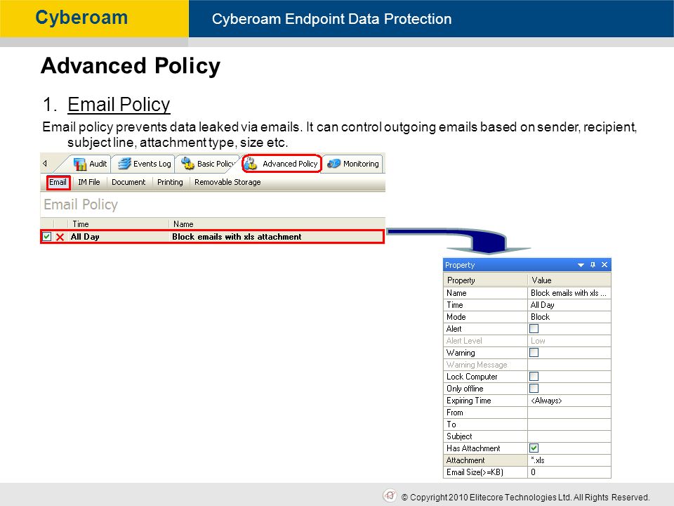Select the 'Email Size(>=KB)' property label
674x506 pixels.
(475, 472)
